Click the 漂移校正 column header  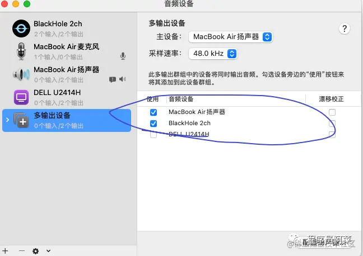331,99
